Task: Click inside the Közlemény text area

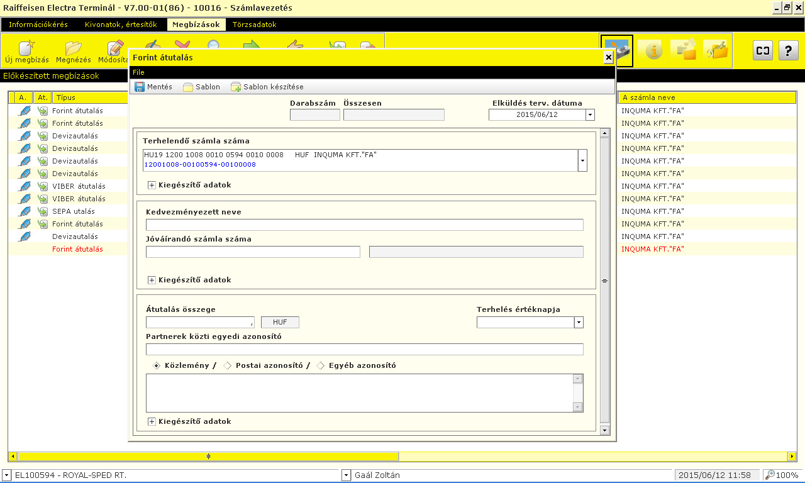Action: [x=359, y=393]
